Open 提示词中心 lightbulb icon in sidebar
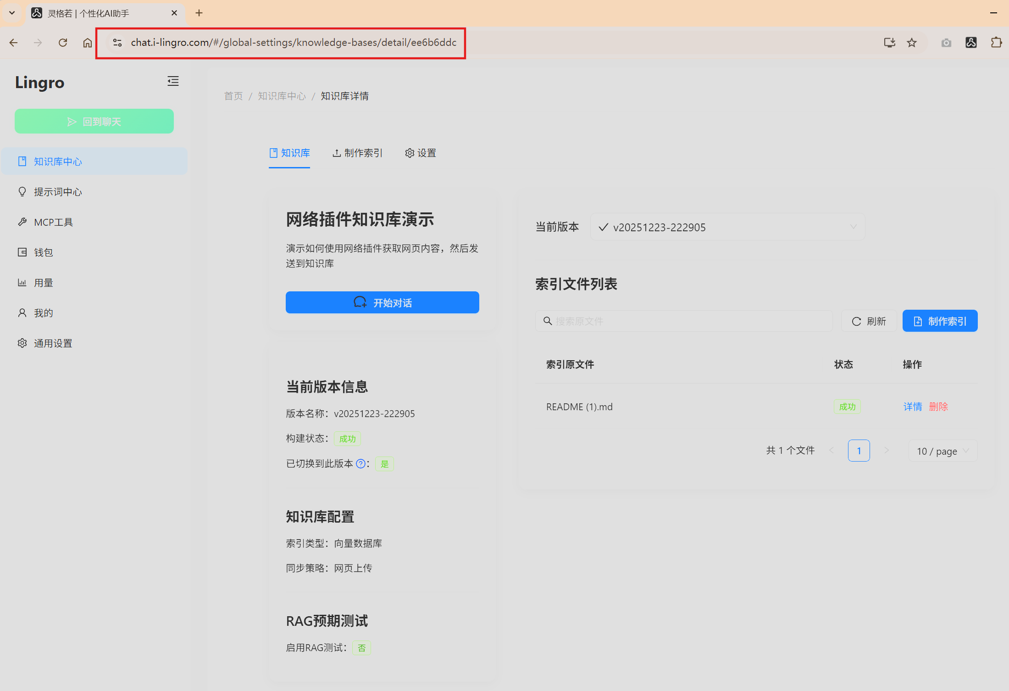 click(22, 191)
